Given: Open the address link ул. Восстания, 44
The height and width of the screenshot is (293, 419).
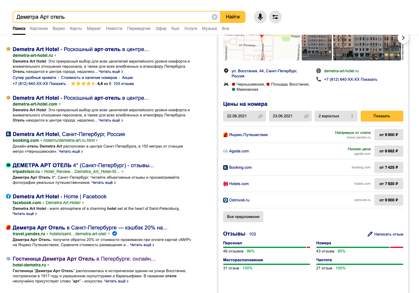Looking at the screenshot, I should [264, 73].
